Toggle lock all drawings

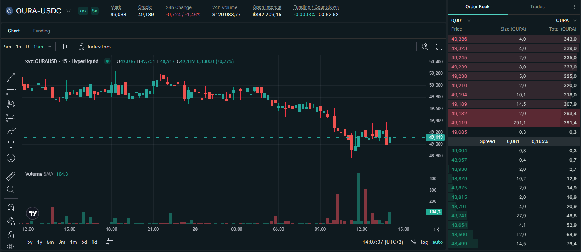pos(11,235)
